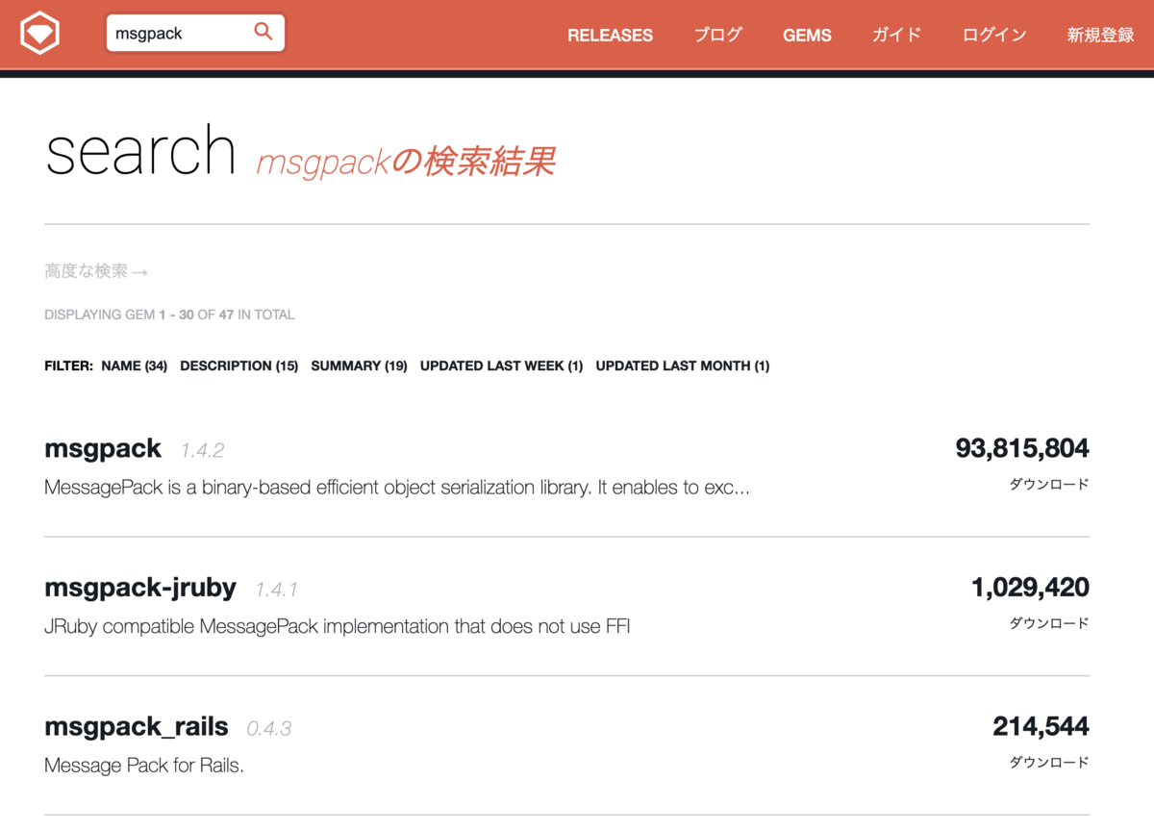Open the msgpack-jruby gem result
The height and width of the screenshot is (831, 1154).
[x=140, y=587]
